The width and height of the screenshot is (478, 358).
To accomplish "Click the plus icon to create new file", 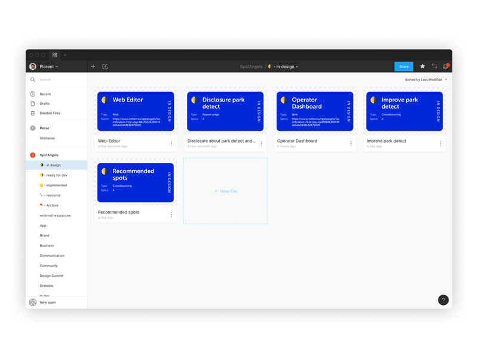I will tap(93, 67).
